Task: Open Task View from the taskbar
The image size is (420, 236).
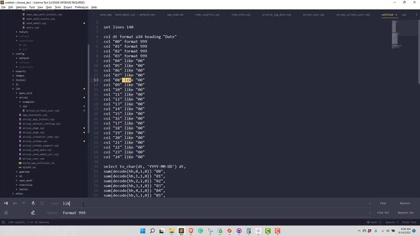Action: click(x=162, y=231)
